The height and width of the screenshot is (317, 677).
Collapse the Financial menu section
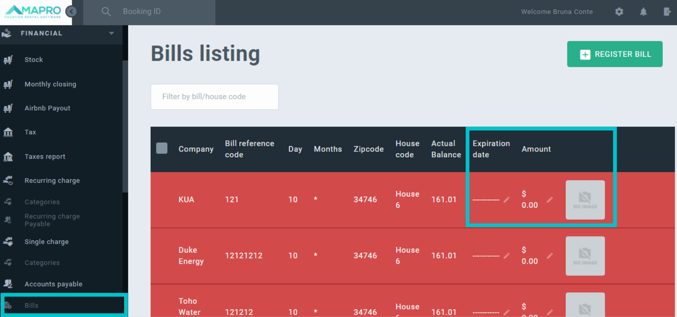[x=111, y=33]
